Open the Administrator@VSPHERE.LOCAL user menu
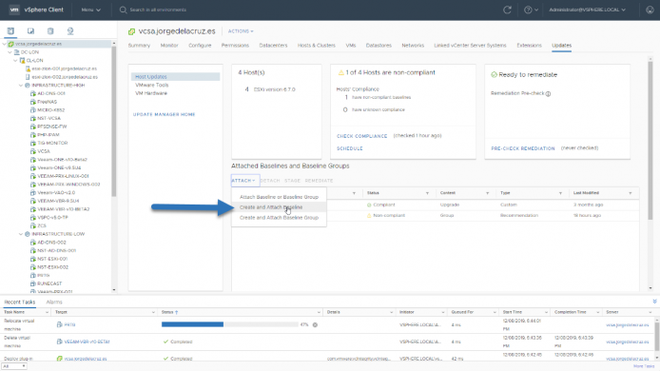The height and width of the screenshot is (371, 660). click(587, 10)
